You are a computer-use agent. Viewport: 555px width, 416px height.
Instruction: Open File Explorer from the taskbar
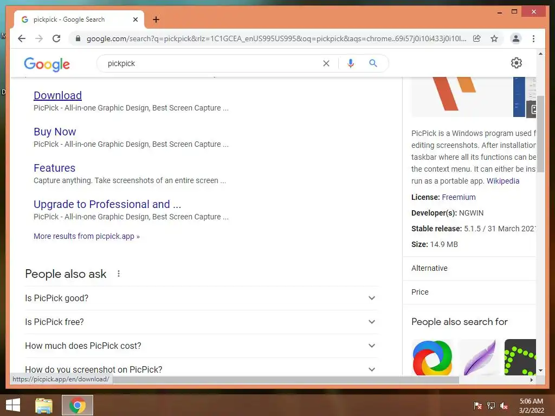point(44,405)
